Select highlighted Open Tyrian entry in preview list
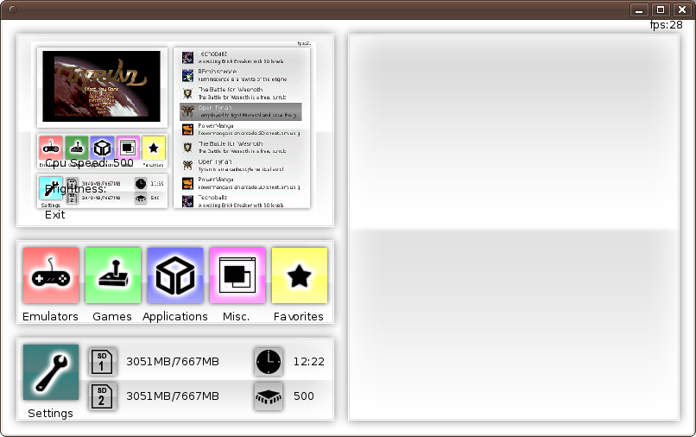This screenshot has width=696, height=437. (x=241, y=111)
